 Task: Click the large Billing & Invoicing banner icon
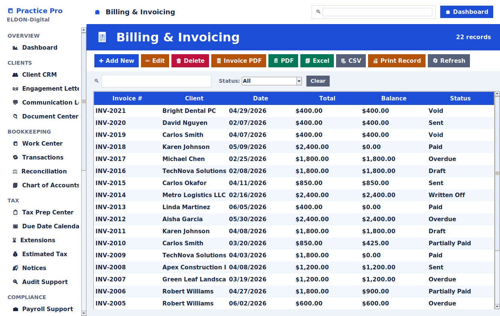click(102, 37)
